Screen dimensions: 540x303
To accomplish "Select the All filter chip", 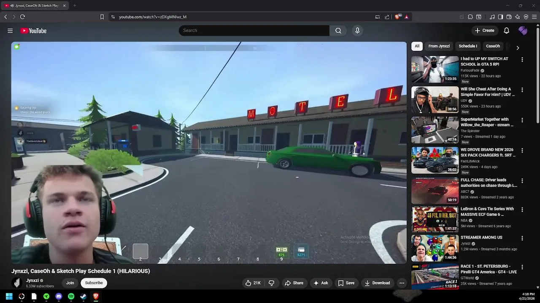I will coord(417,46).
